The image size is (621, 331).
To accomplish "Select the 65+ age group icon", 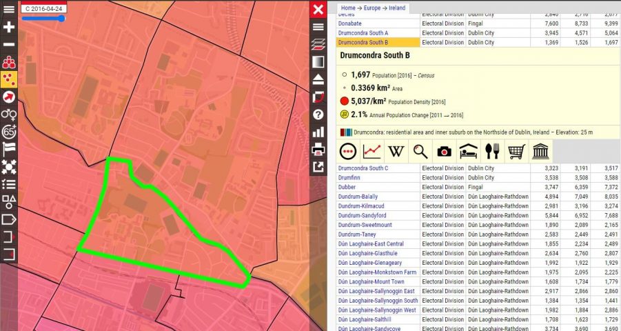I will 9,132.
